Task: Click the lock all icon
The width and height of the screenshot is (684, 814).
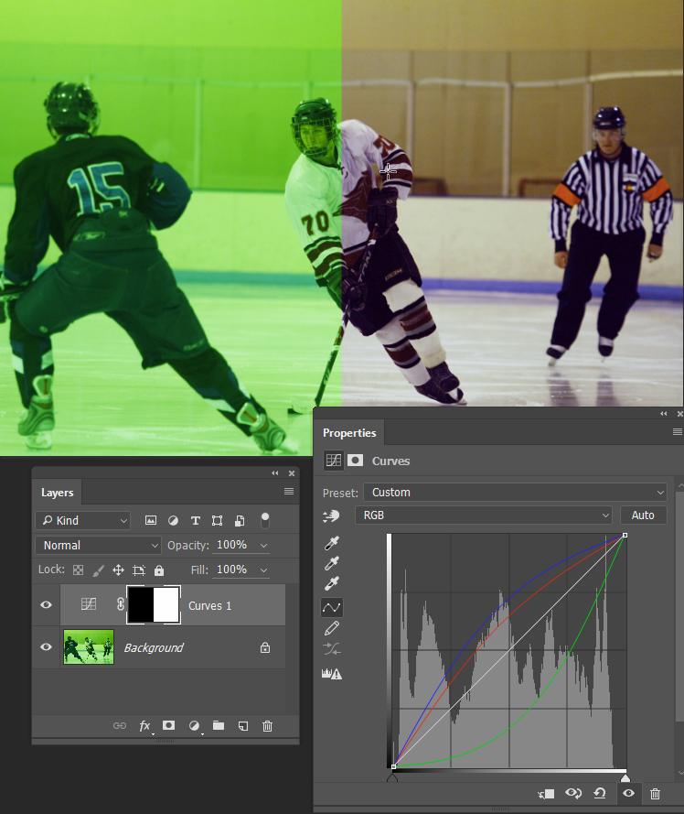Action: coord(159,570)
